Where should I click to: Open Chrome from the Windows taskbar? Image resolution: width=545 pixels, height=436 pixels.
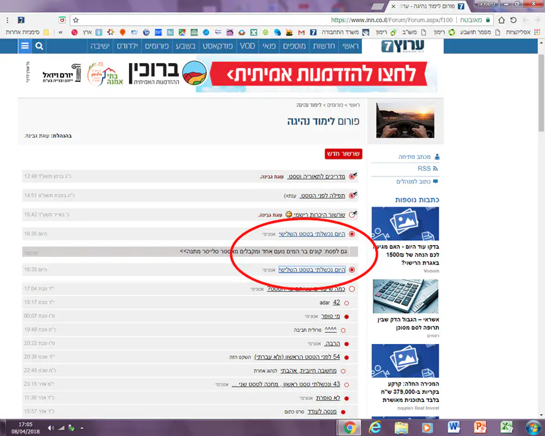click(347, 427)
